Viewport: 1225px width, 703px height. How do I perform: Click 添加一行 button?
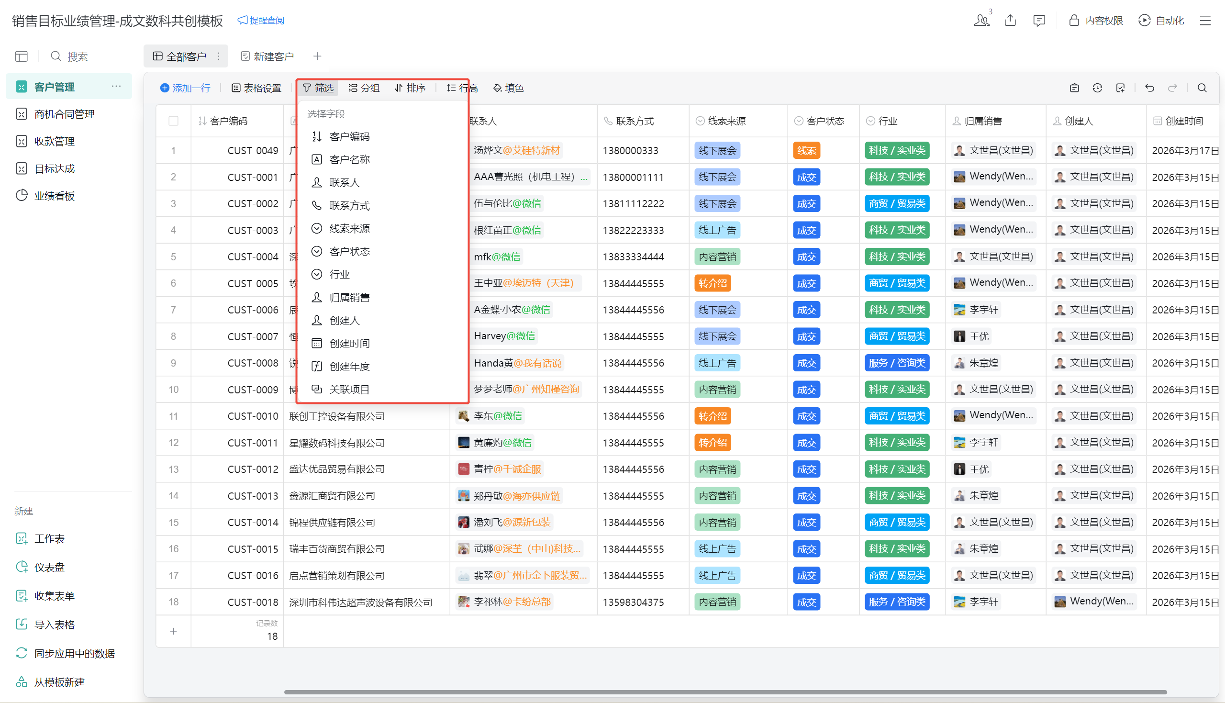pos(185,88)
